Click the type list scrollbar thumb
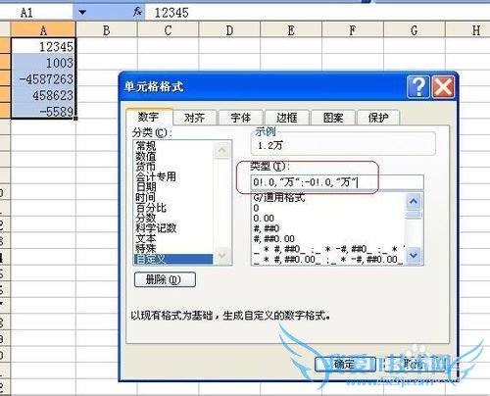Screen dimensions: 490x396 click(414, 215)
